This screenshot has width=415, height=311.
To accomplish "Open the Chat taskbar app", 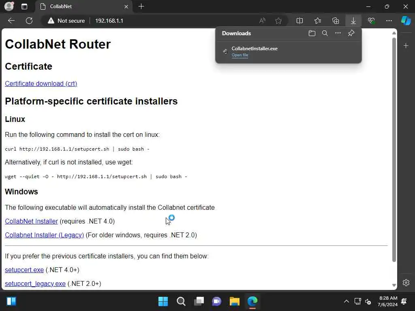I will (217, 301).
